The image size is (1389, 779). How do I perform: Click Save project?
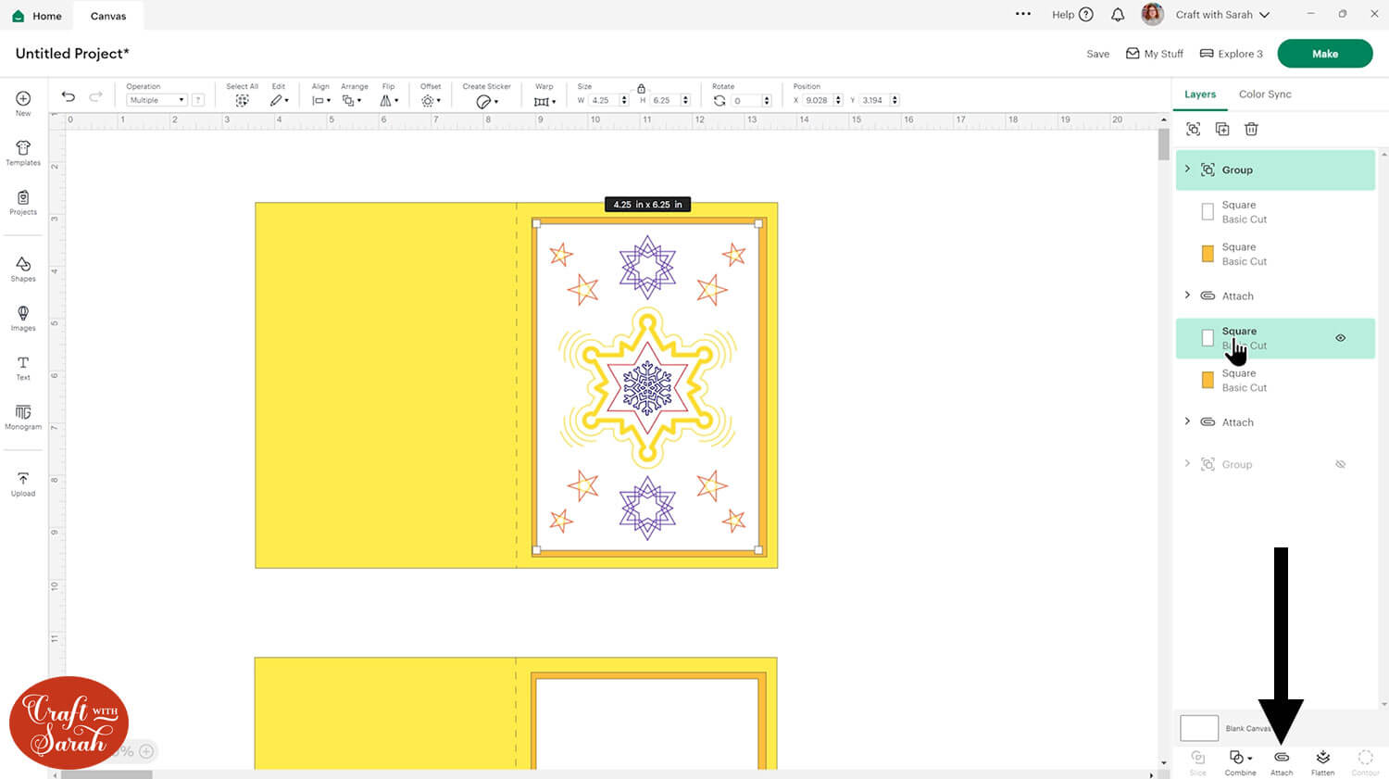pos(1097,54)
